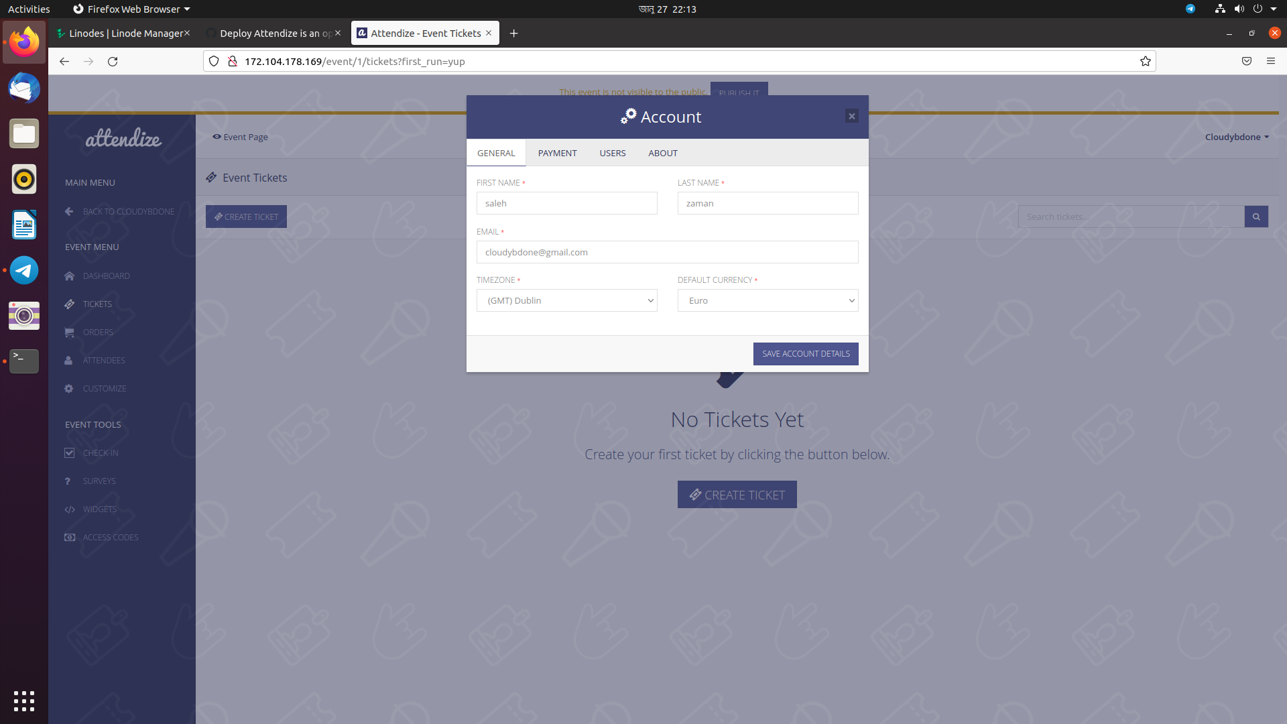
Task: Open the Default Currency dropdown
Action: pyautogui.click(x=768, y=300)
